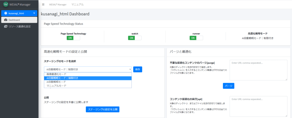
Task: Select AI自動戦略モード option
Action: pyautogui.click(x=88, y=82)
